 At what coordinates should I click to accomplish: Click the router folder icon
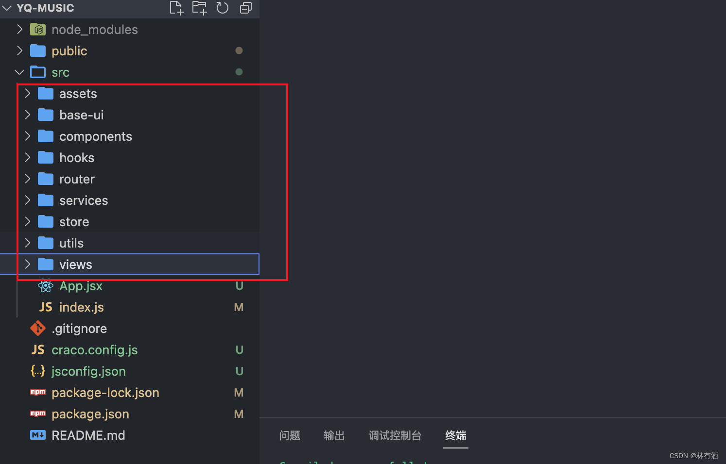tap(46, 179)
